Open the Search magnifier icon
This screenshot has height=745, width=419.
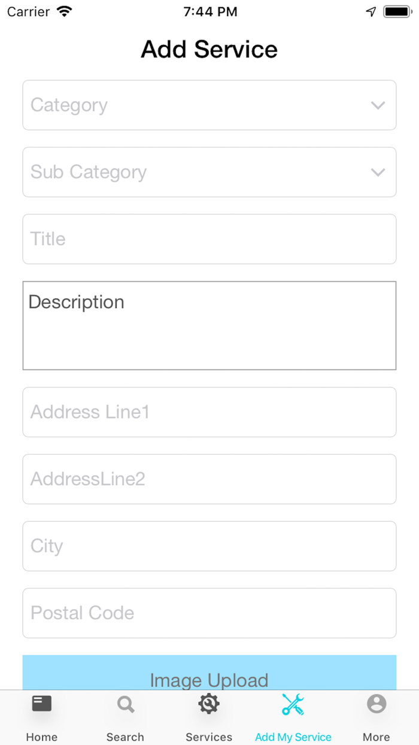coord(126,704)
